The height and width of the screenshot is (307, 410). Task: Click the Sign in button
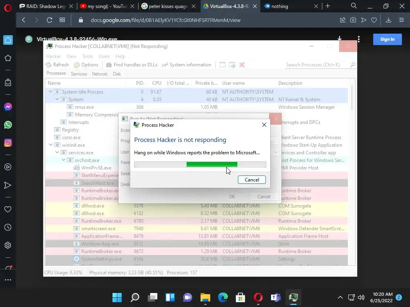pyautogui.click(x=387, y=40)
